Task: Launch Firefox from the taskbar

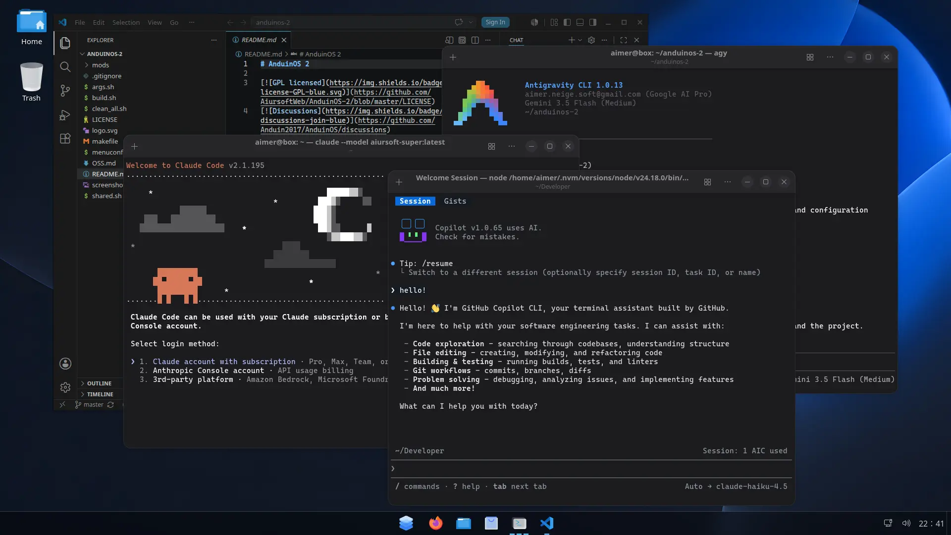Action: coord(435,523)
